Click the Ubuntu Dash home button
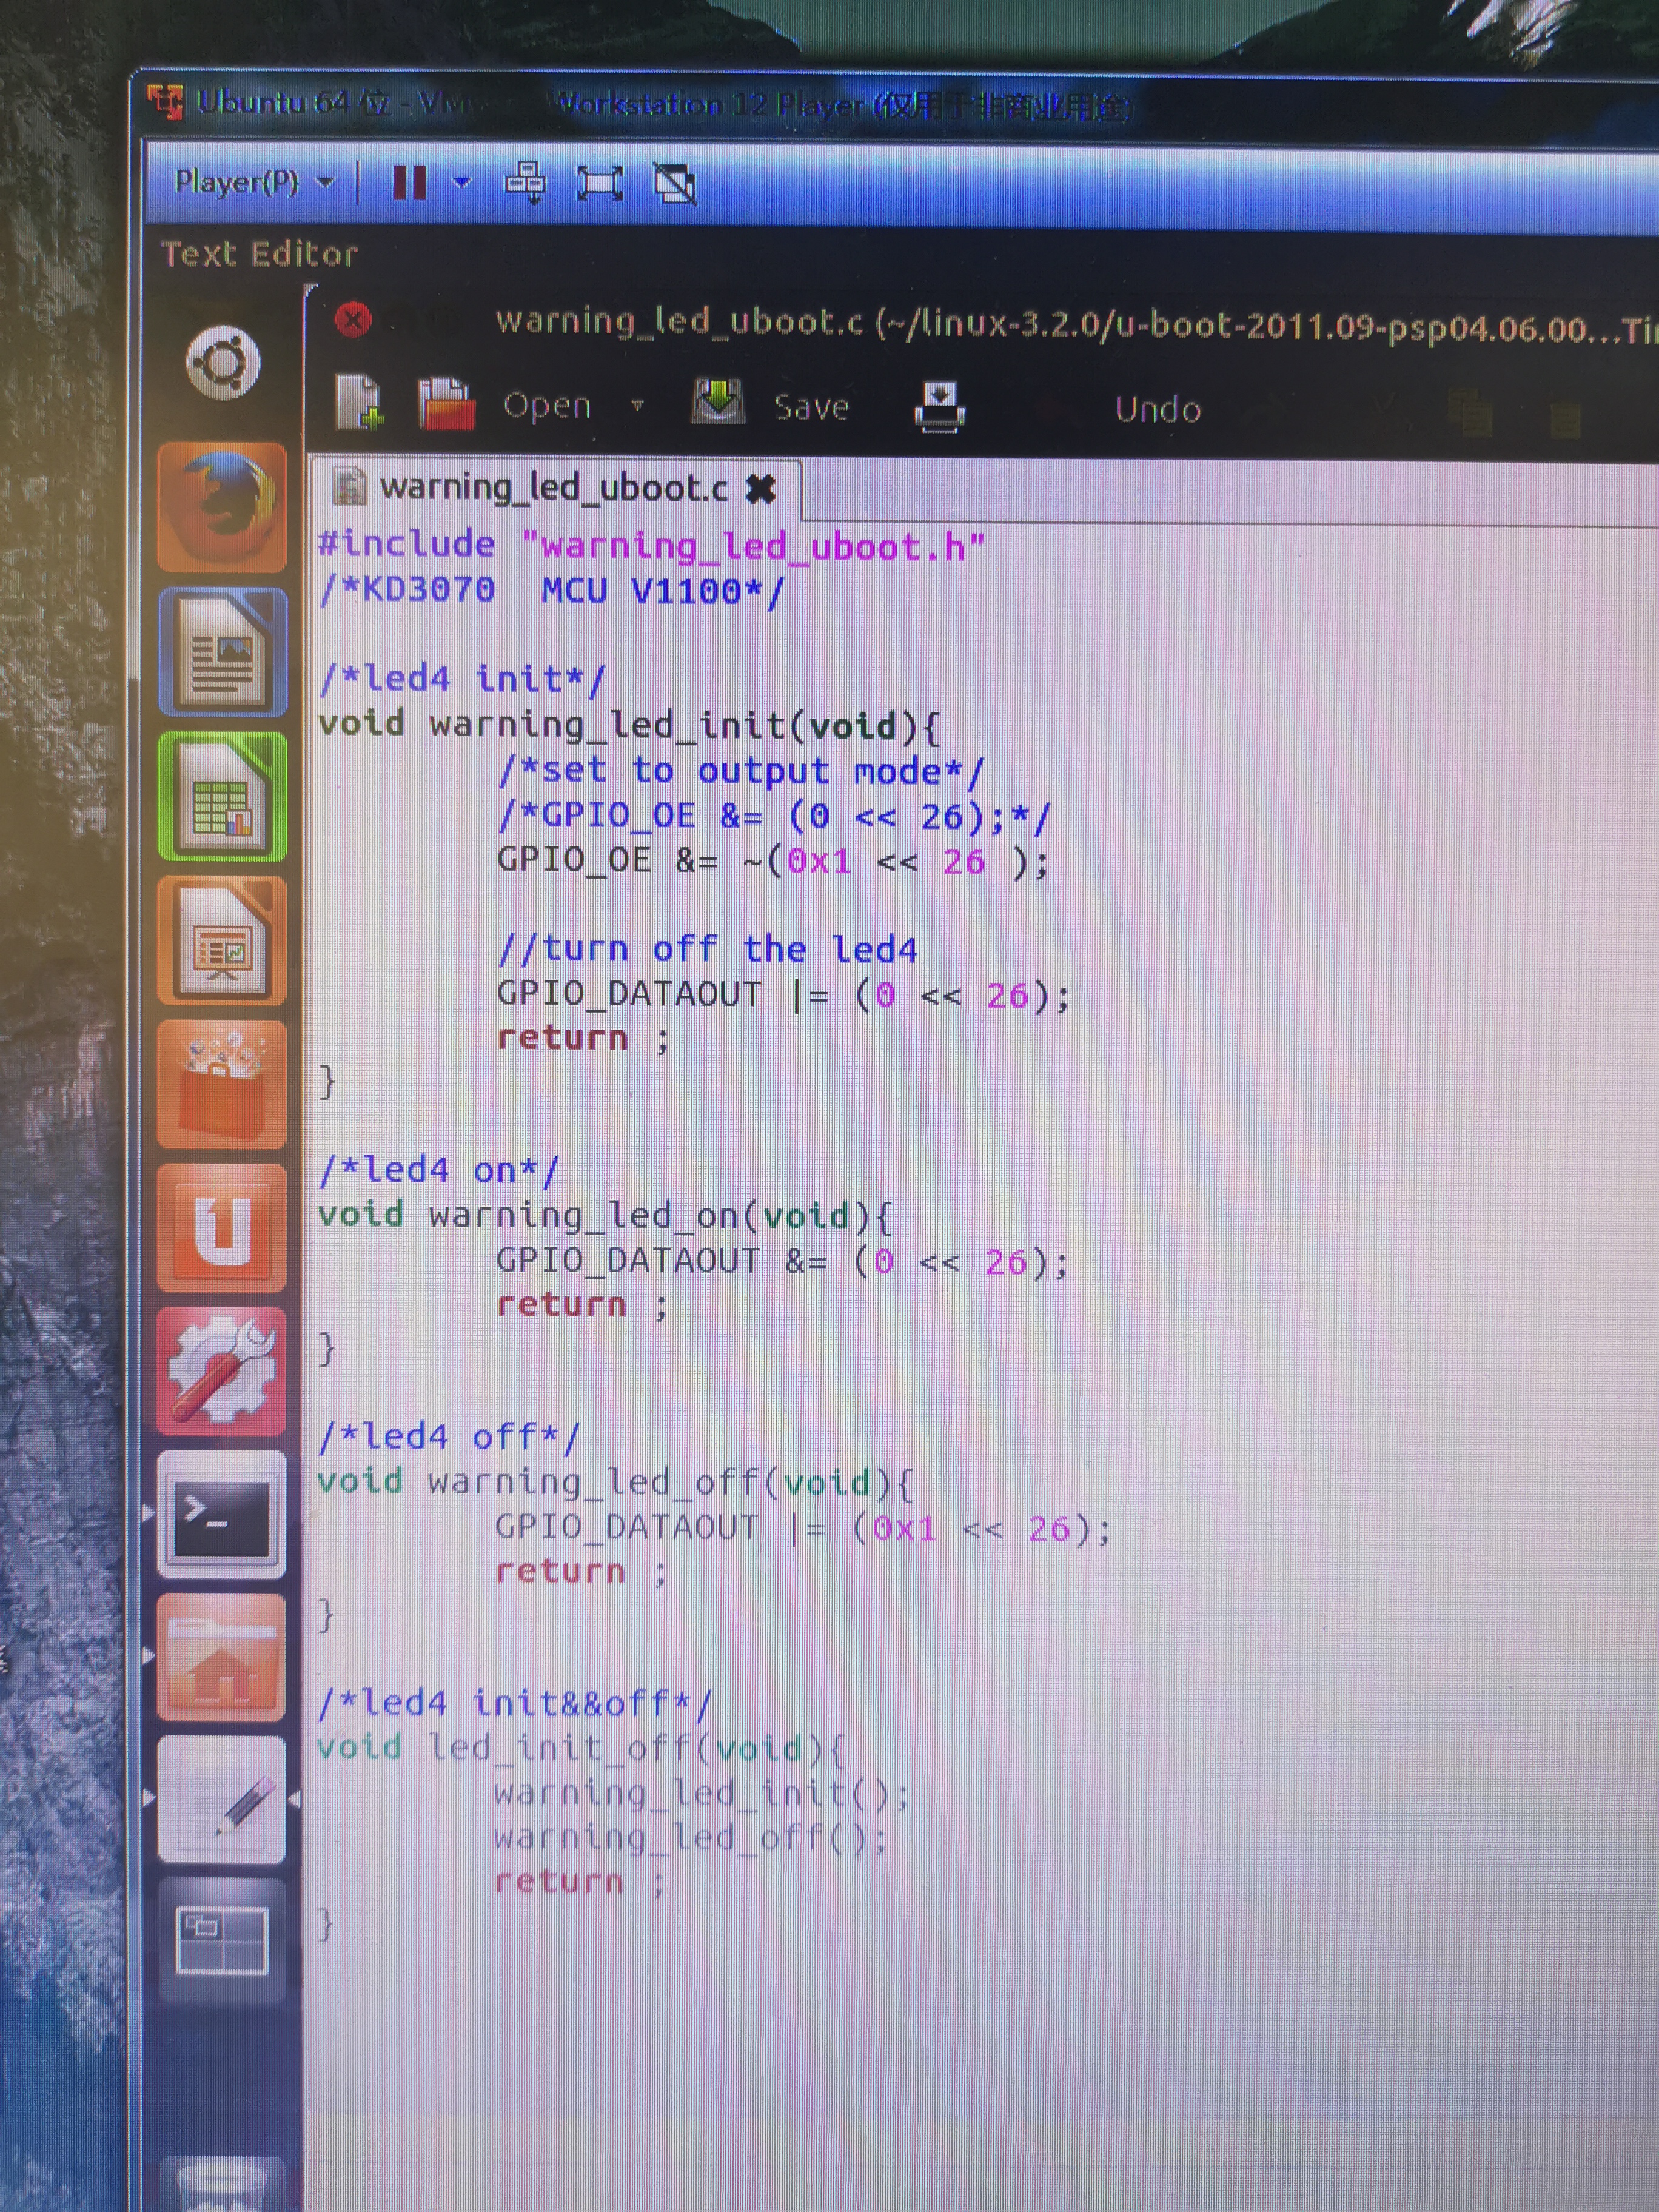 click(222, 362)
